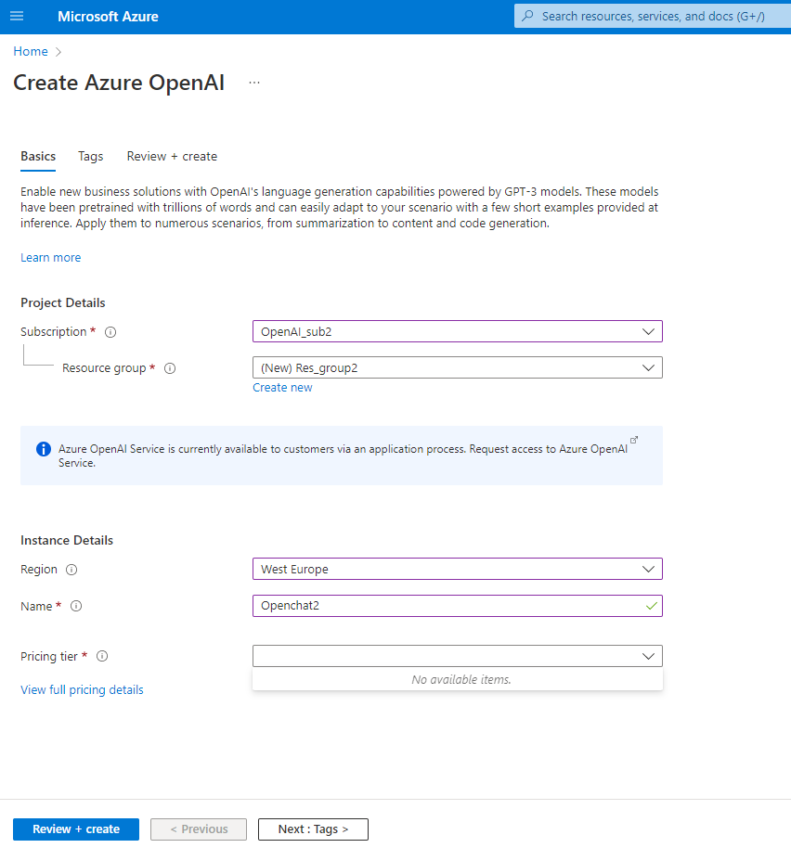Click the No available items message
791x848 pixels.
tap(461, 679)
